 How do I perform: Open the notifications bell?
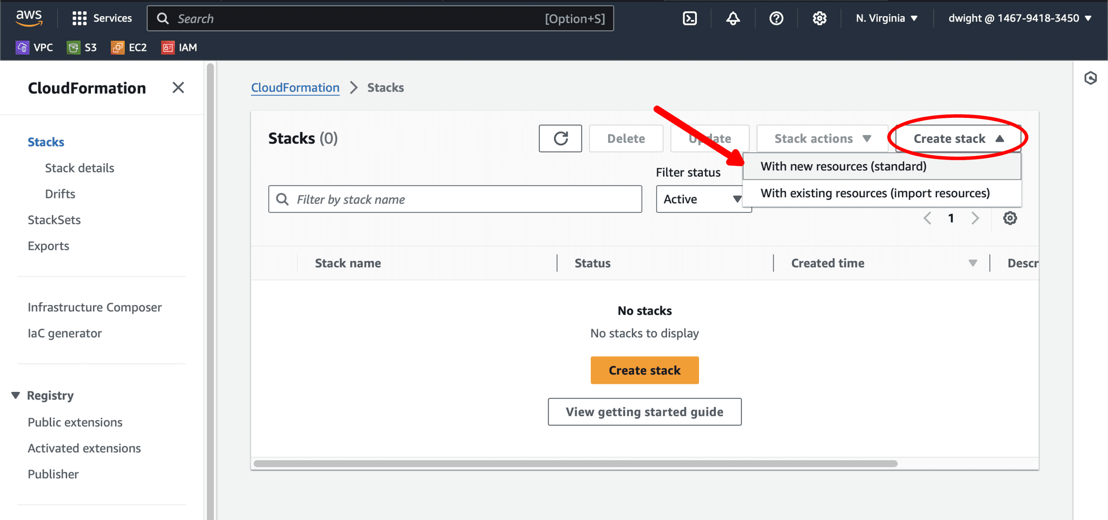coord(733,18)
